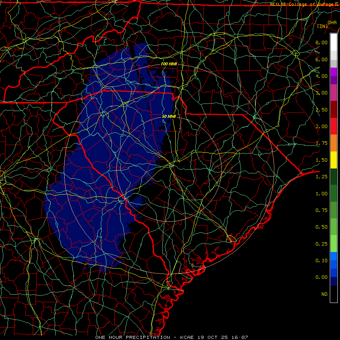Viewport: 340px width, 340px height.
Task: Click the 0.25 legend value
Action: pyautogui.click(x=321, y=244)
